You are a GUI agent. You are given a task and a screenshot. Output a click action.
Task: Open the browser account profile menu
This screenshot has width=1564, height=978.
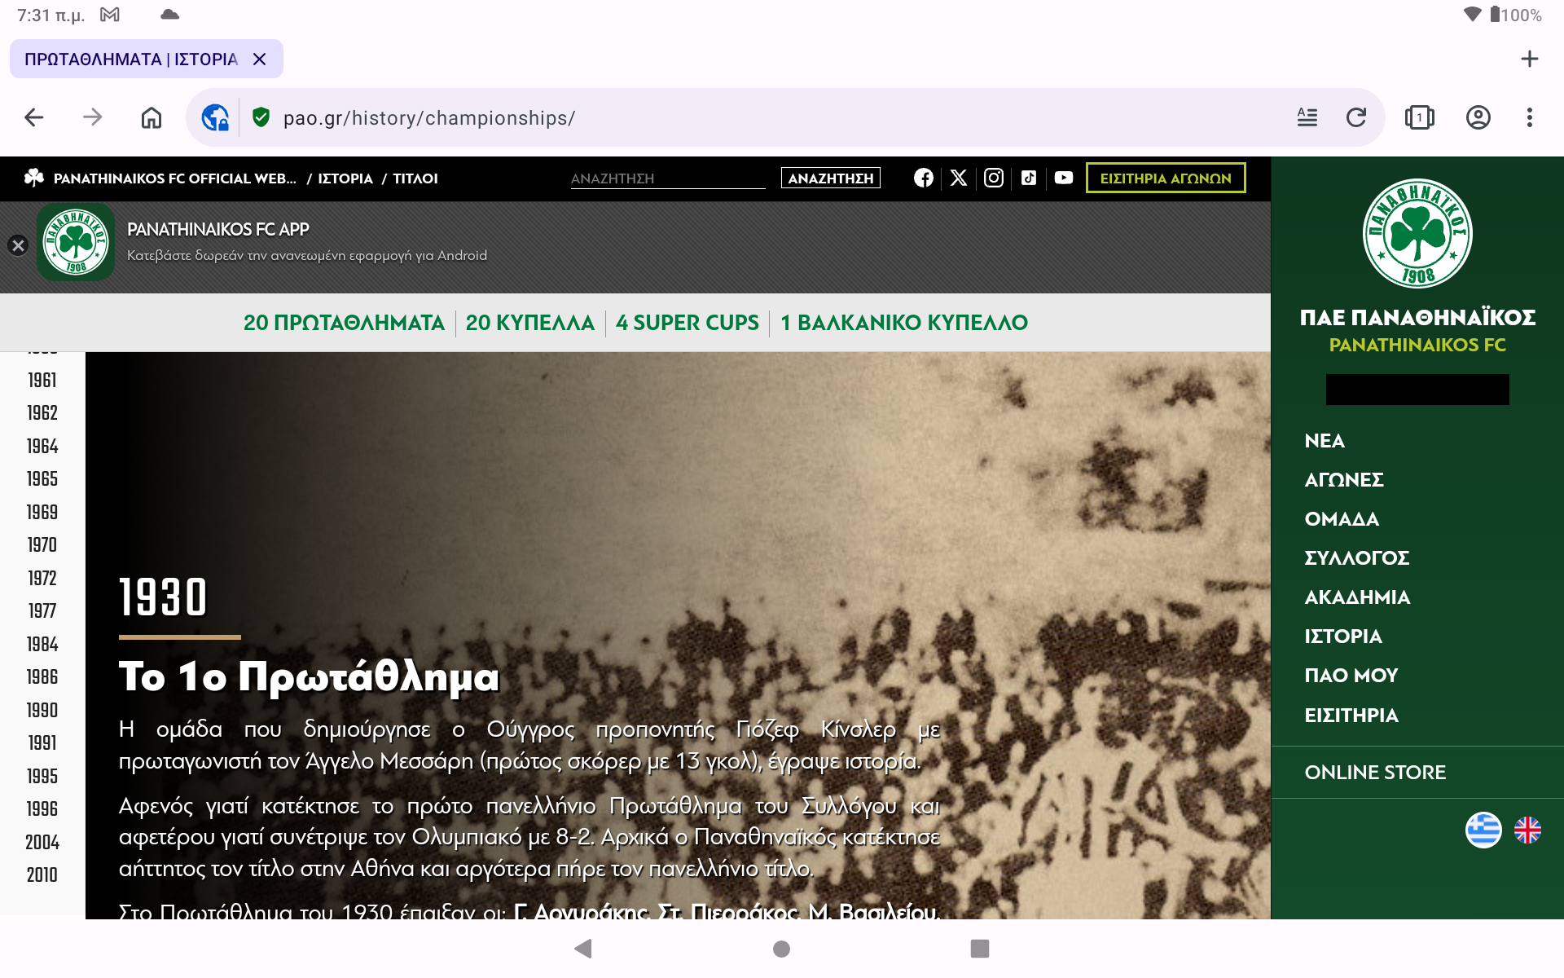(x=1478, y=117)
